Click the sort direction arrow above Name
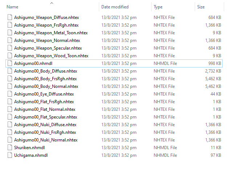 coord(52,3)
